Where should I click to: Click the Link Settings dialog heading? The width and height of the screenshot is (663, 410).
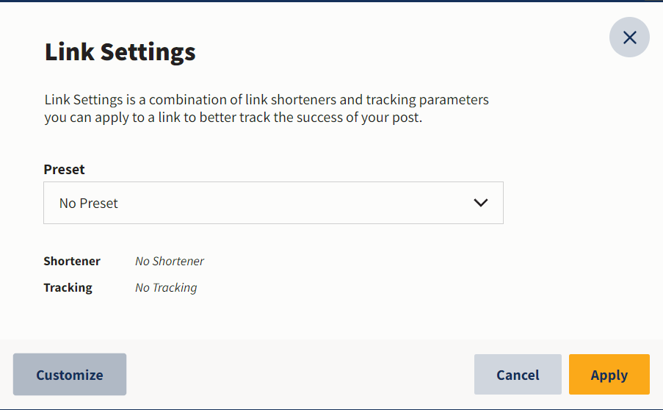120,52
